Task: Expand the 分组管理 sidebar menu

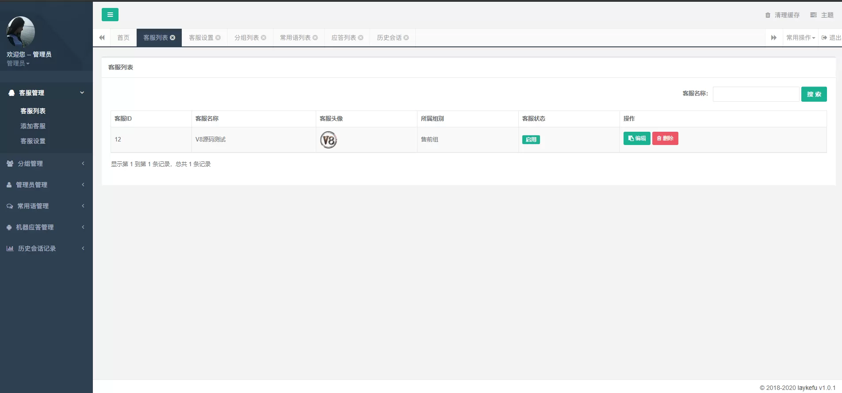Action: 46,164
